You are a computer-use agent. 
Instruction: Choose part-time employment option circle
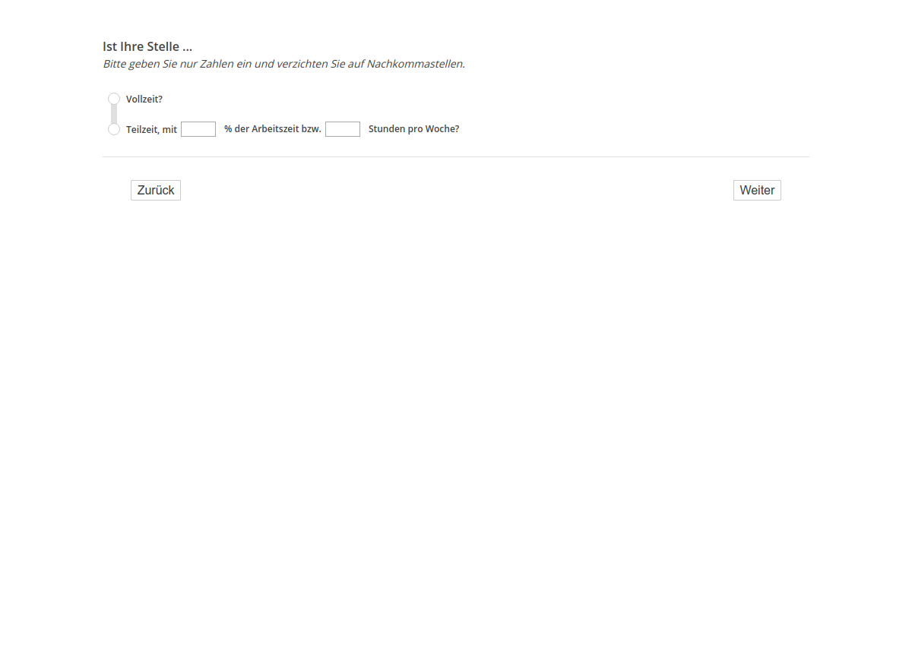[114, 129]
